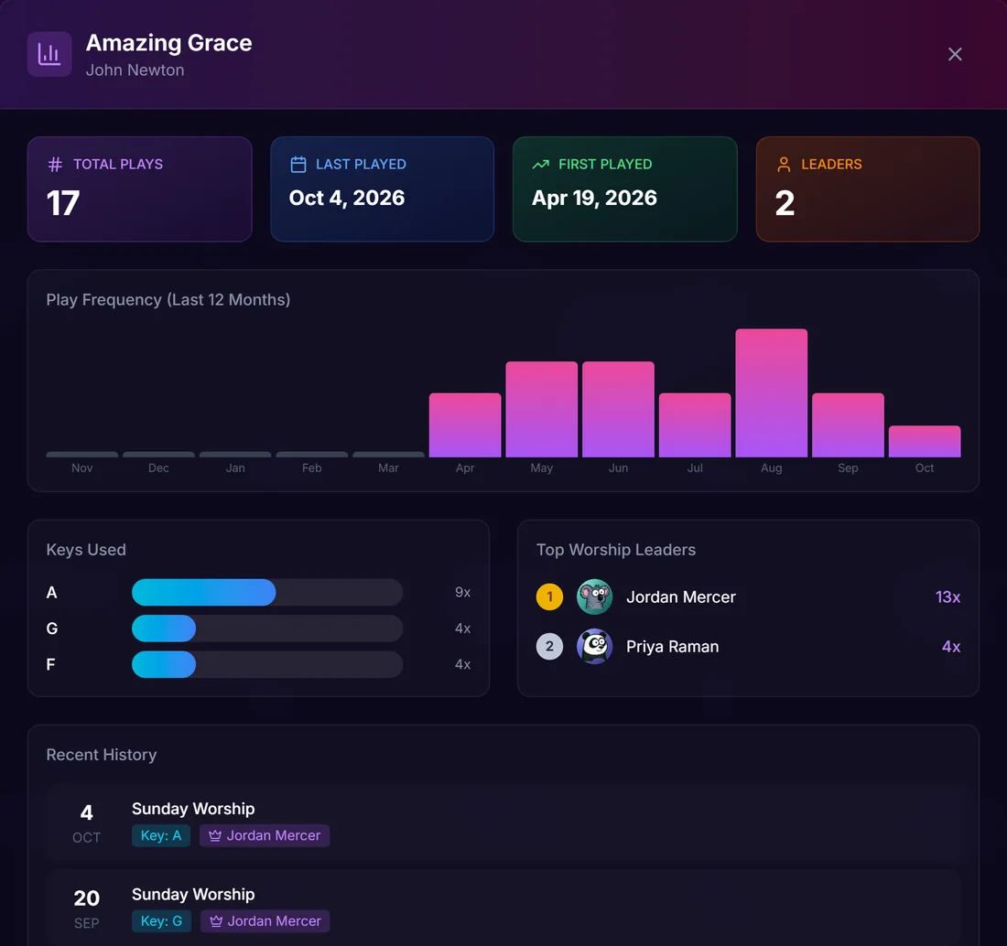Select the Total Plays 17 card
This screenshot has width=1007, height=946.
139,189
